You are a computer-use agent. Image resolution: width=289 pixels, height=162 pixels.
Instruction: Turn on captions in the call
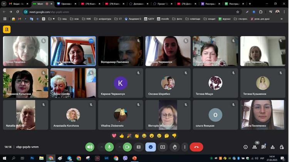(x=139, y=147)
